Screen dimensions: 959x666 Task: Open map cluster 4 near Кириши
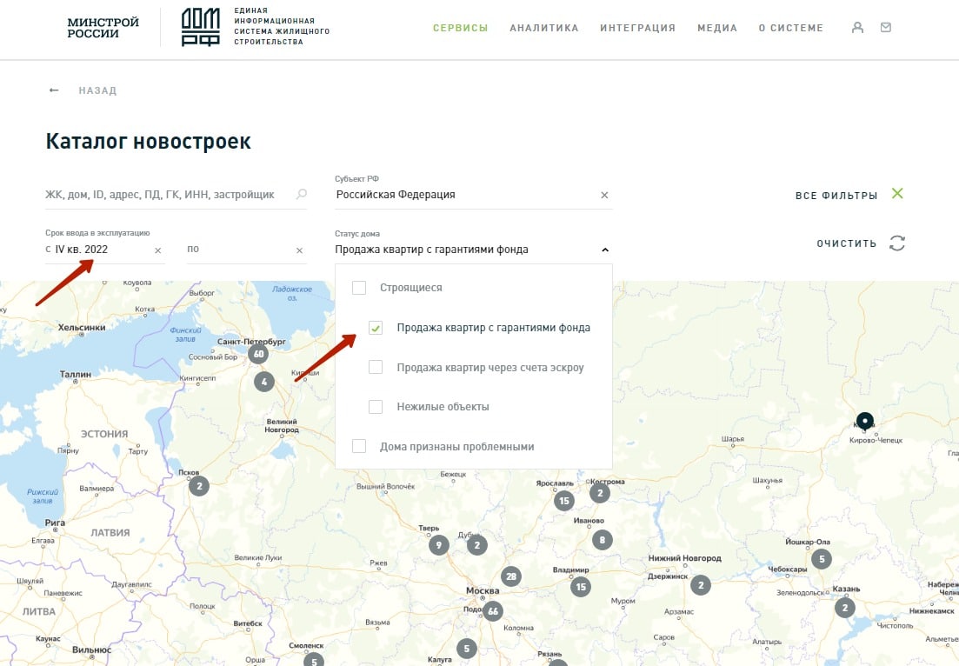point(264,382)
